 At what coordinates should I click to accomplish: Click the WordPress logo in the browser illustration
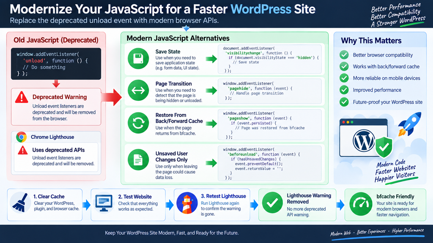[x=364, y=140]
